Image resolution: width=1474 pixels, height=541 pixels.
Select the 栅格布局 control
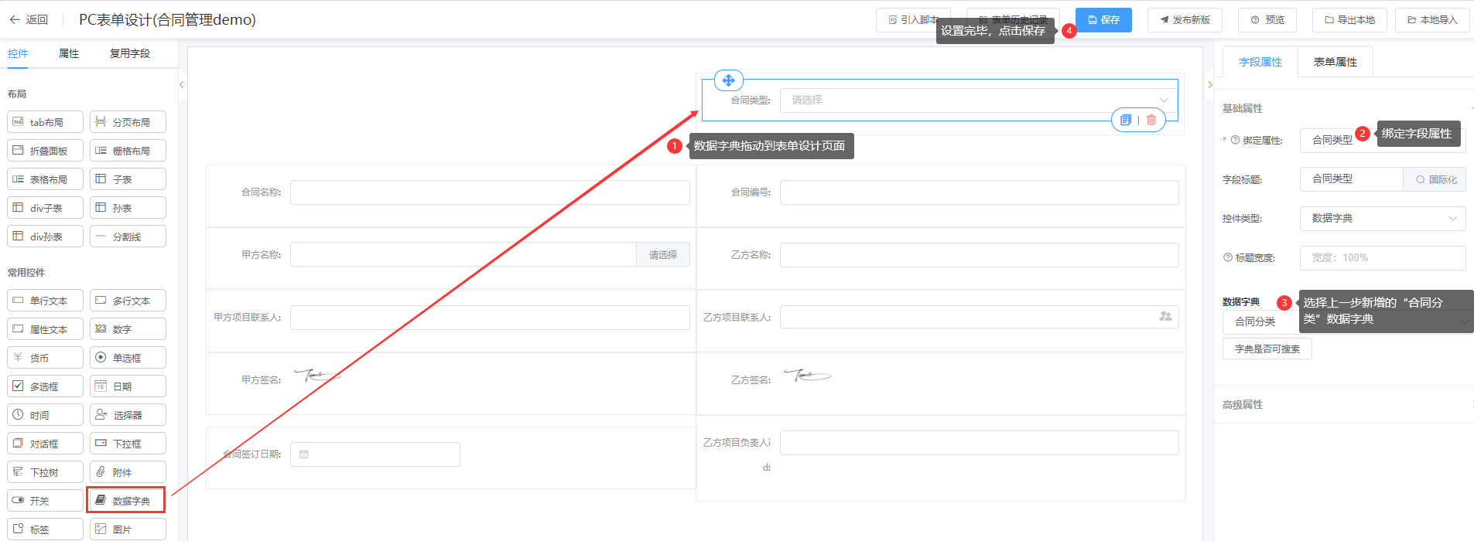tap(128, 151)
